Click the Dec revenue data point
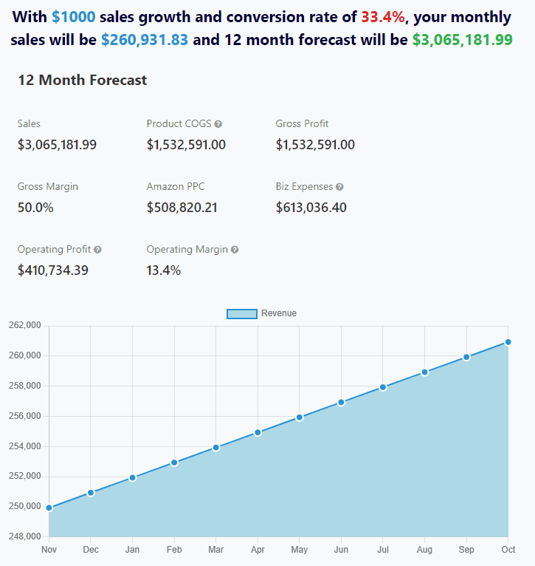535x566 pixels. [91, 493]
